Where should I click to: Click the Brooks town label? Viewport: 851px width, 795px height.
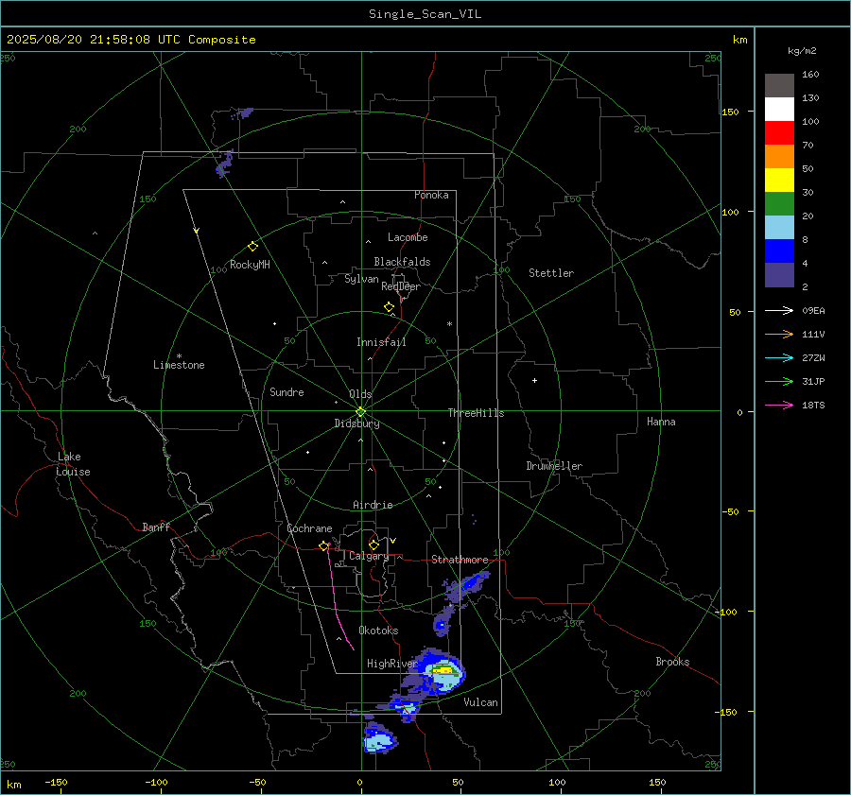pyautogui.click(x=672, y=662)
